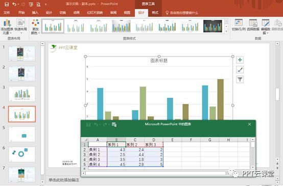Screen dimensions: 283x186
Task: Click 切换行/列 button
Action: pos(239,25)
